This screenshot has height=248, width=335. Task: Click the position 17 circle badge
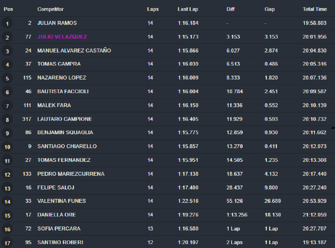pyautogui.click(x=7, y=243)
